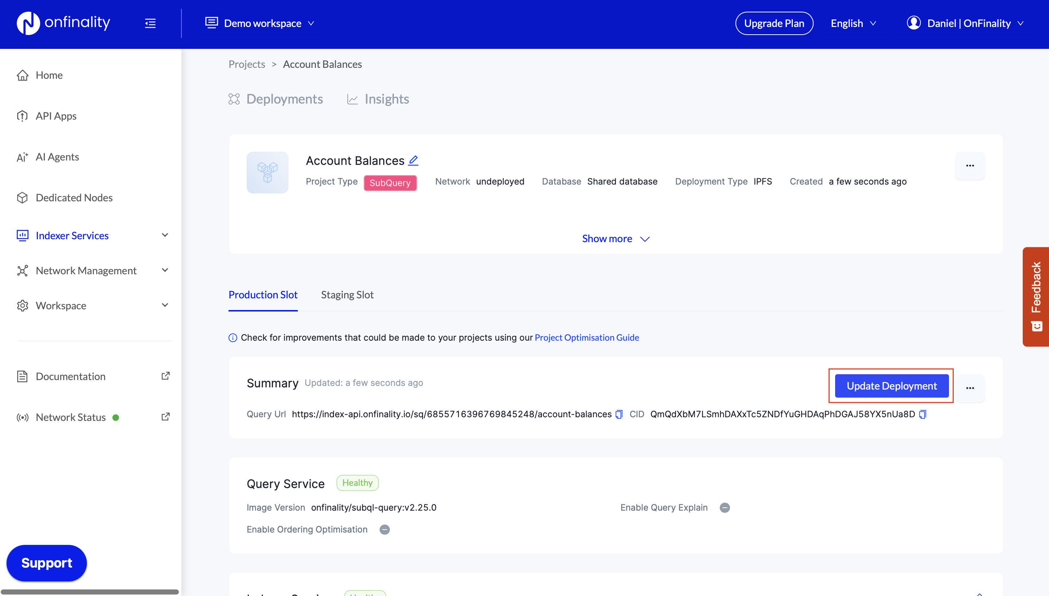The image size is (1049, 596).
Task: Open the Feedback panel on the right edge
Action: click(x=1036, y=296)
